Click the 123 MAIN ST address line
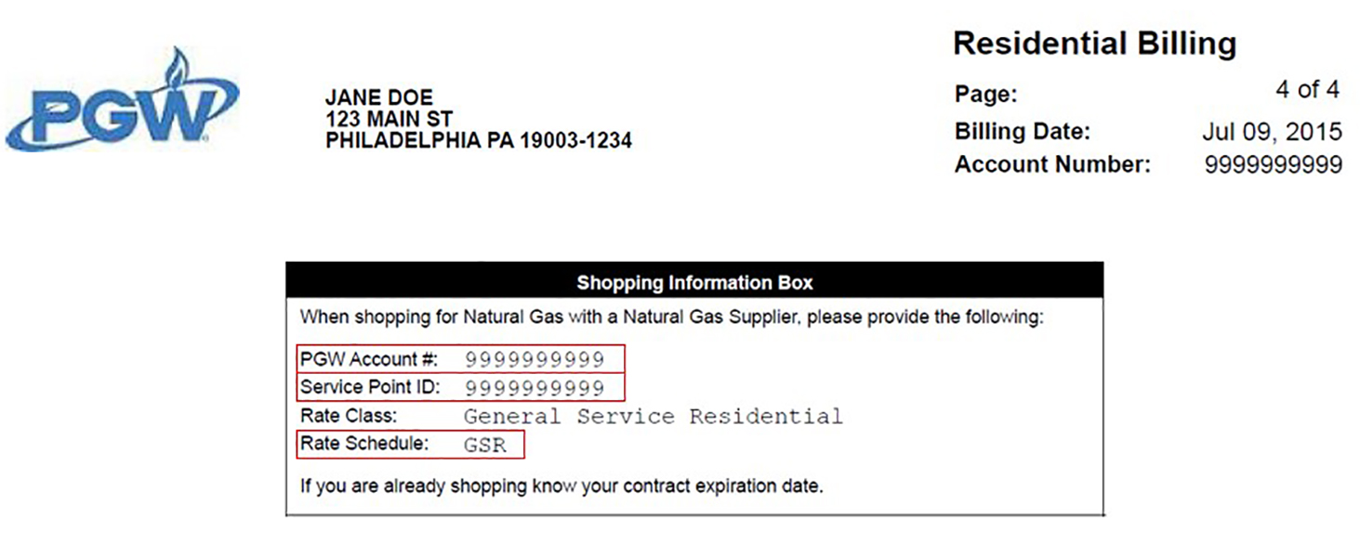Screen dimensions: 1360x555 point(389,120)
